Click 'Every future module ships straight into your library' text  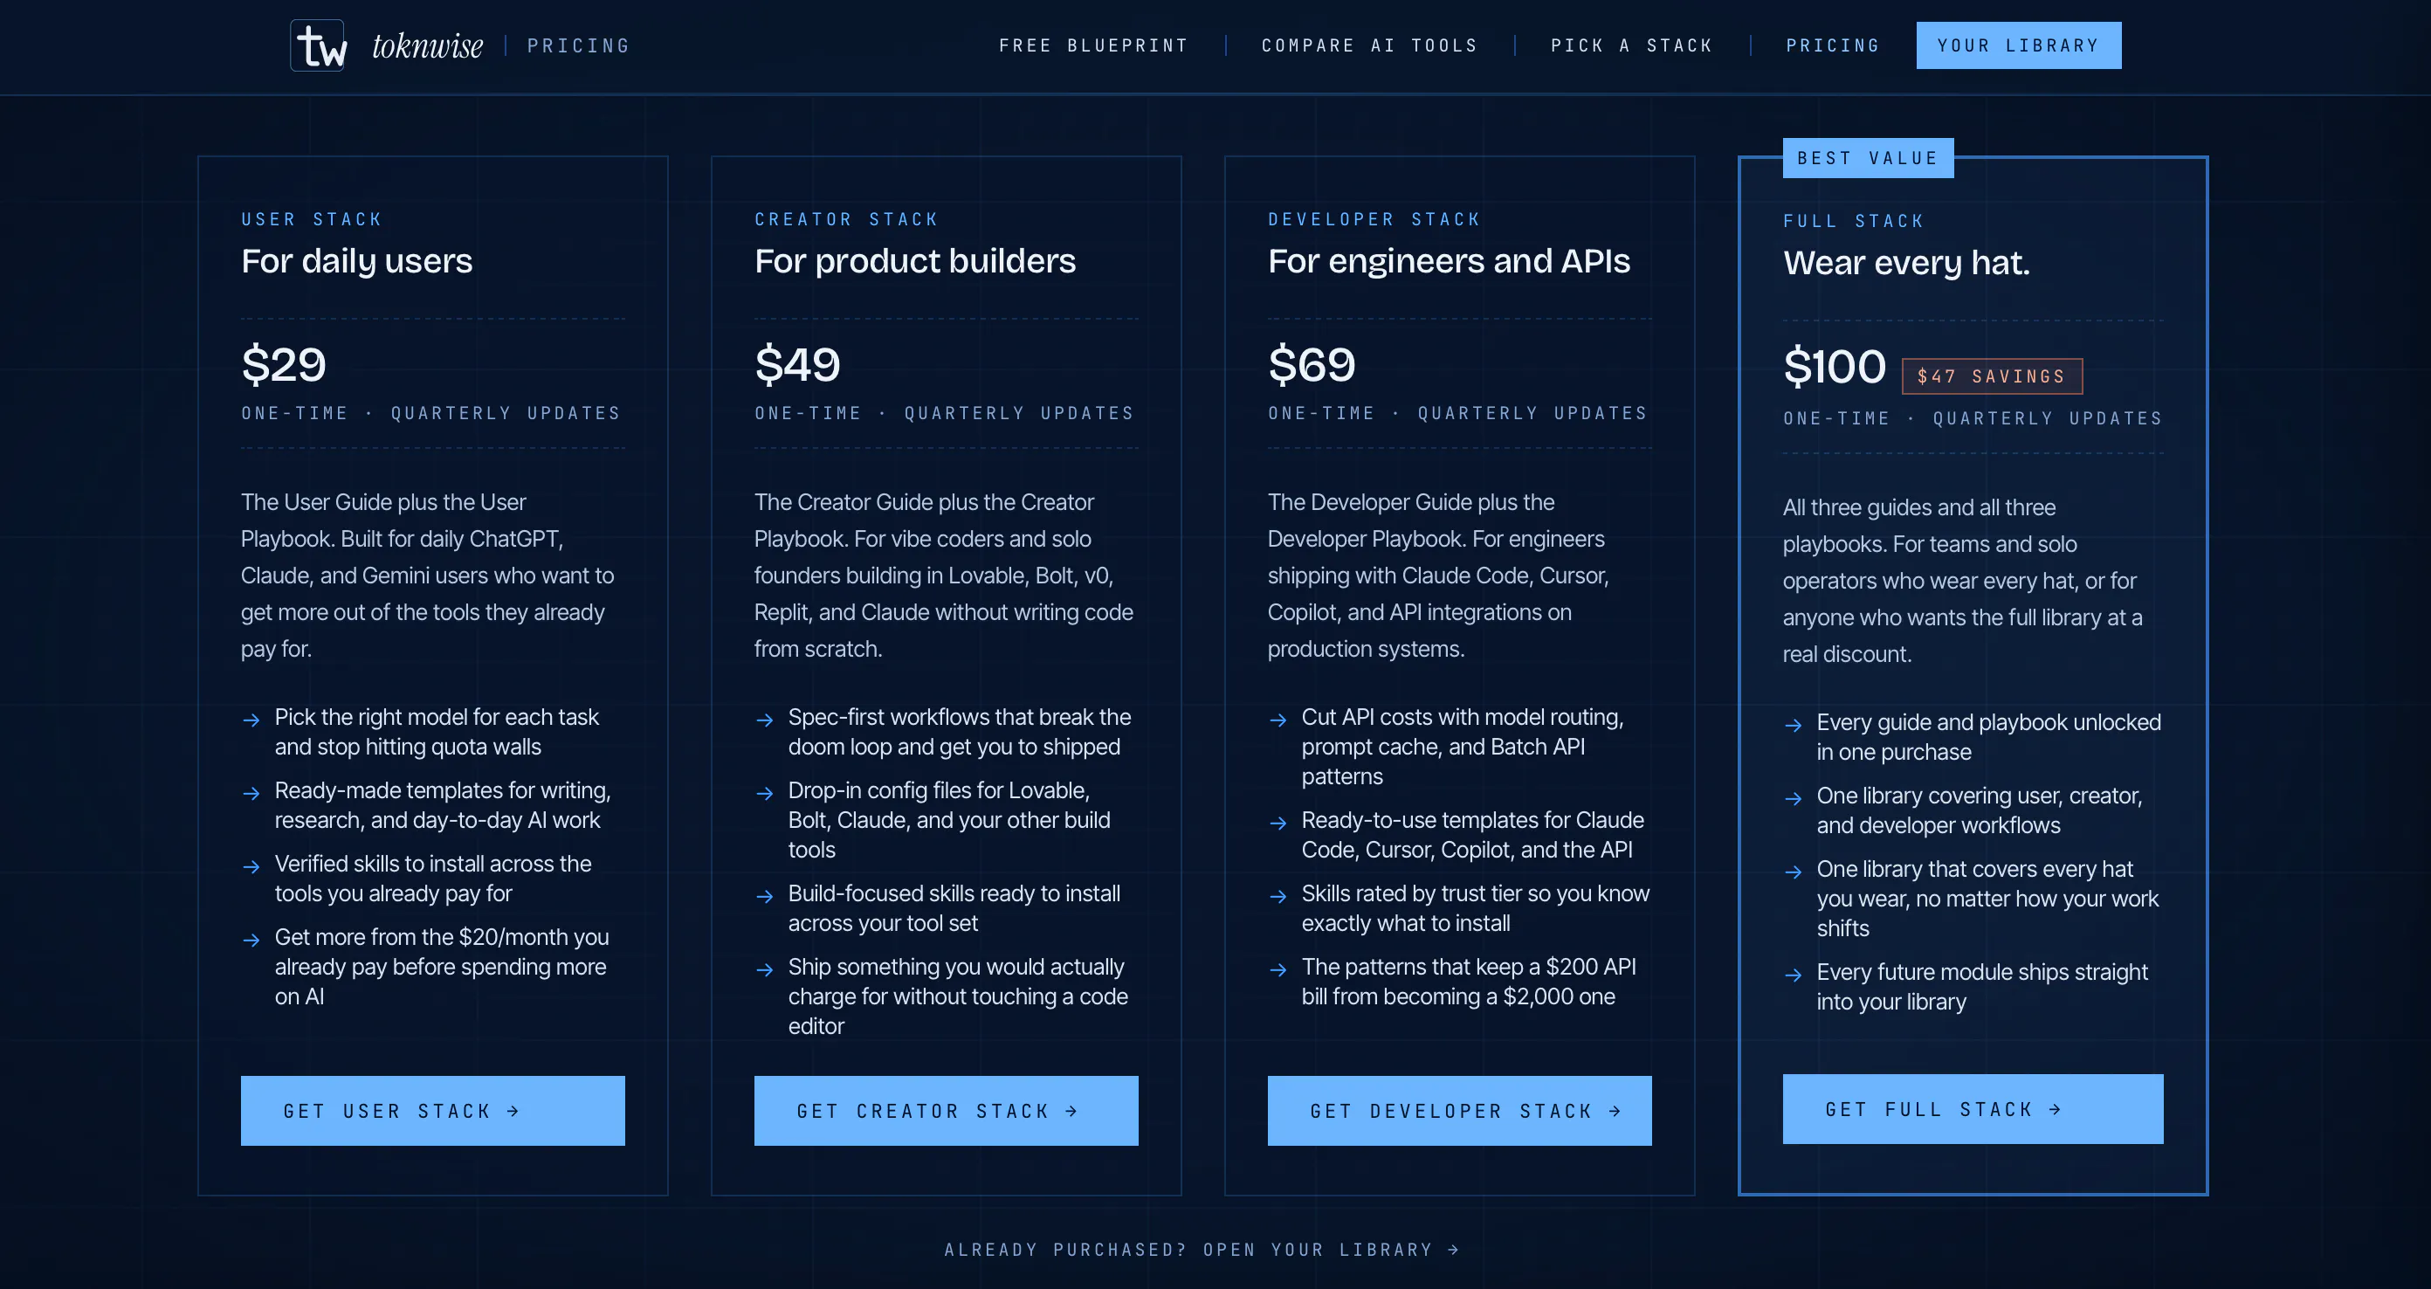(1983, 986)
